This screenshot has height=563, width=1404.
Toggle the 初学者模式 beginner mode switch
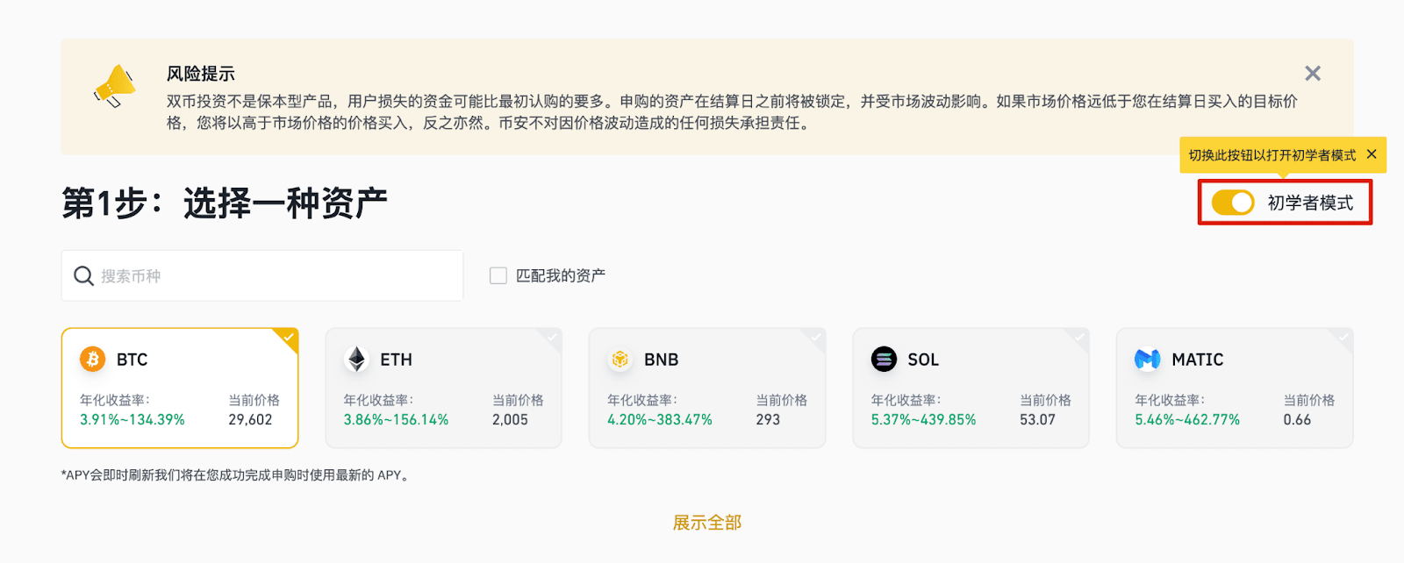1233,203
